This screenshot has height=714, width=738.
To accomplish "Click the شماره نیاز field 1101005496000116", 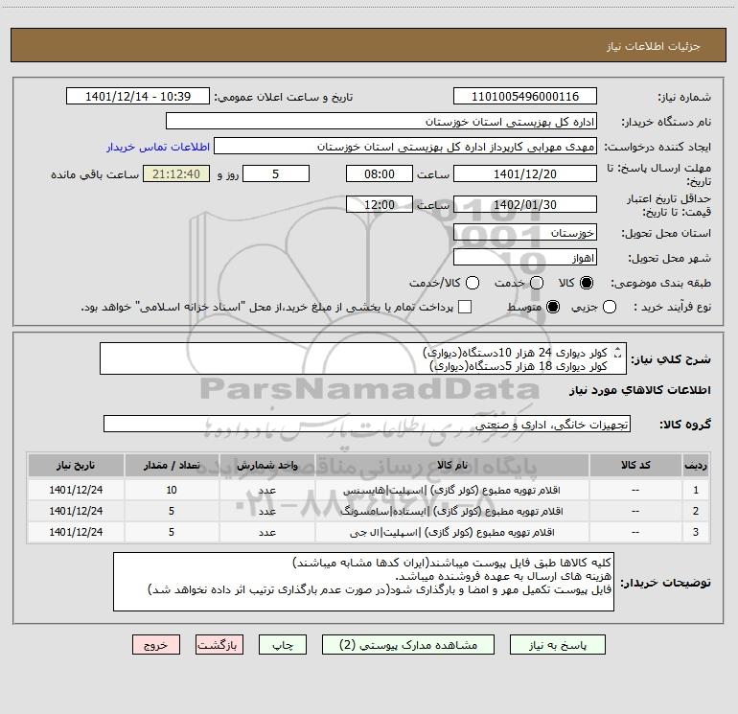I will (x=525, y=97).
